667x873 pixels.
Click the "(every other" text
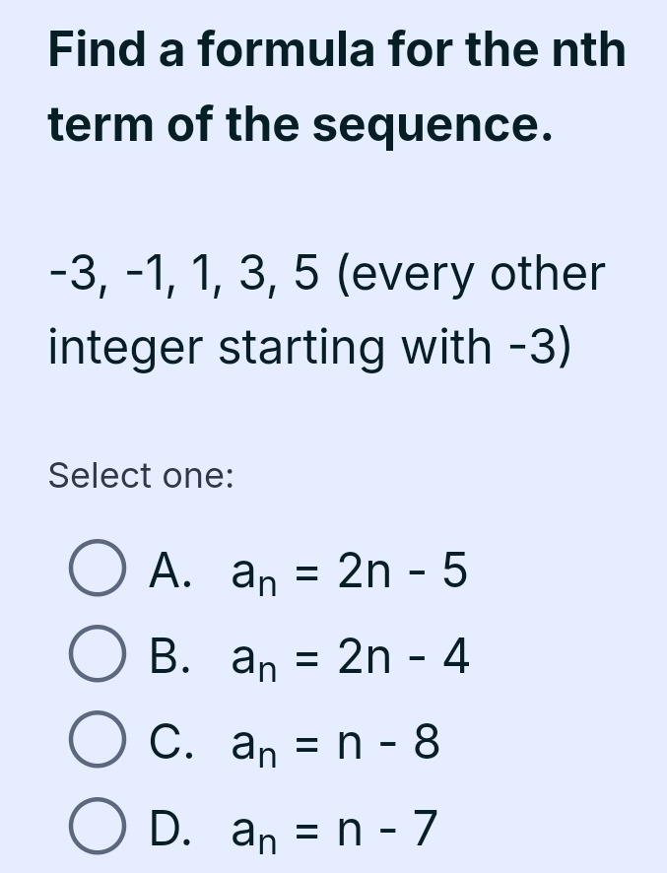click(x=471, y=274)
